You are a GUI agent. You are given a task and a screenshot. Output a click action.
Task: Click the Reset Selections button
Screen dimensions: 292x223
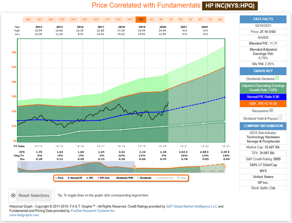point(34,196)
